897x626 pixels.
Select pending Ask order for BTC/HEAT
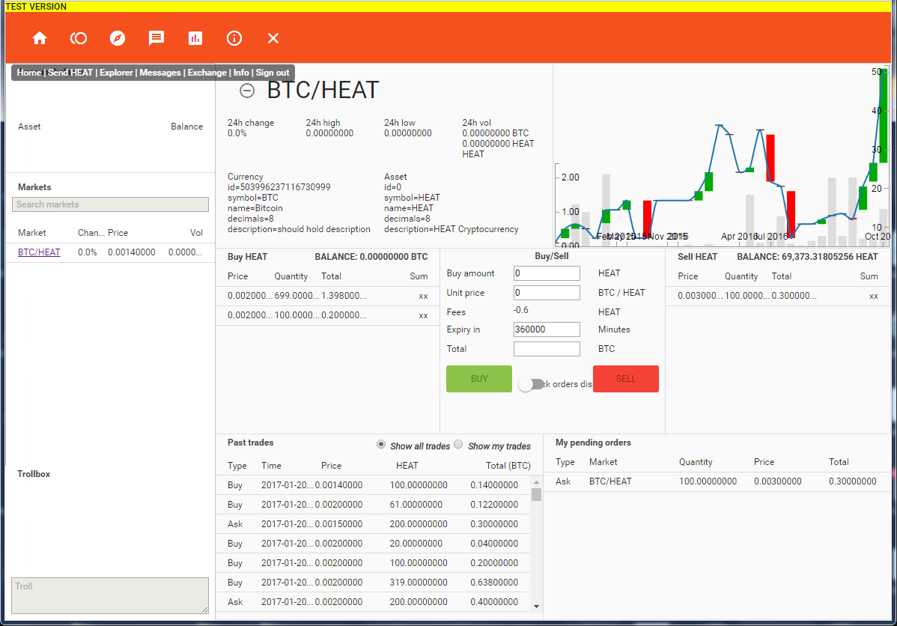(717, 481)
